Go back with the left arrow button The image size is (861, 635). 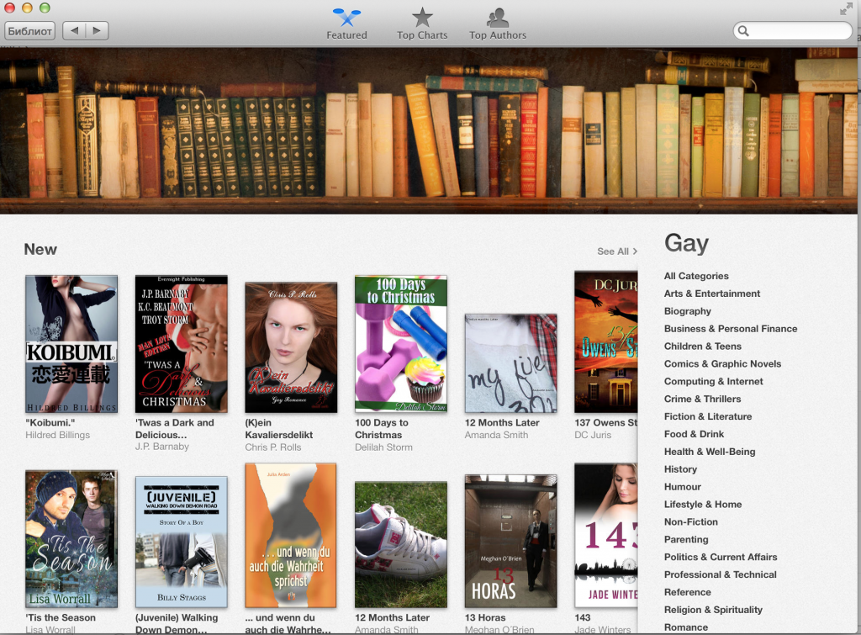[x=74, y=31]
